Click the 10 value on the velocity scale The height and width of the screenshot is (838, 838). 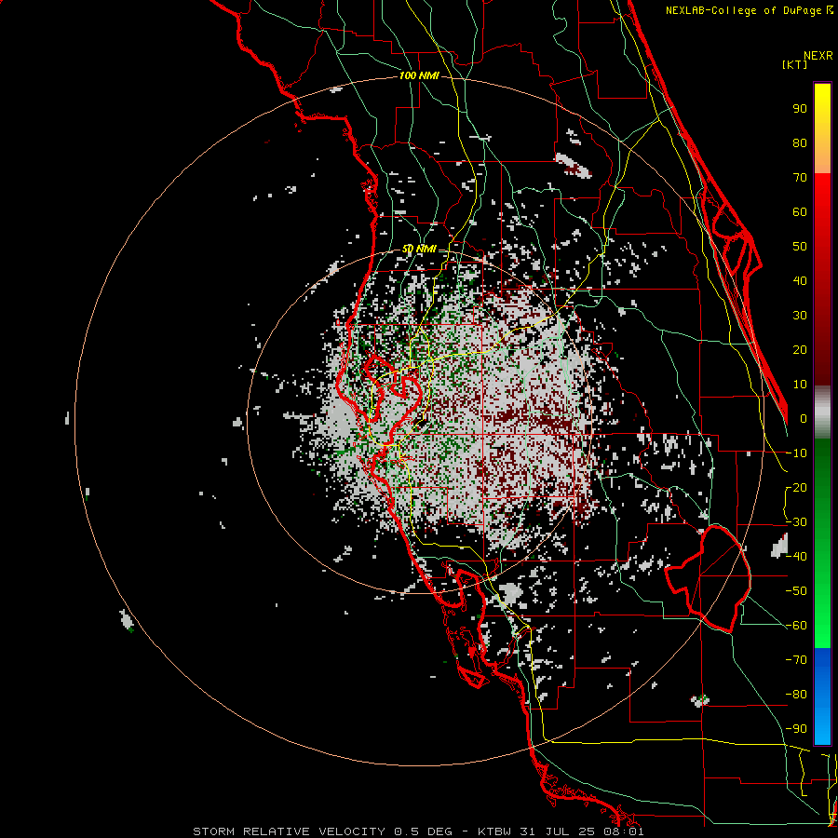(800, 385)
